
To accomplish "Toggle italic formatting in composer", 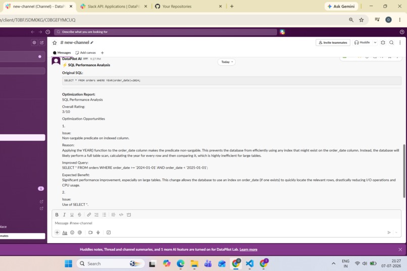I will pyautogui.click(x=64, y=214).
